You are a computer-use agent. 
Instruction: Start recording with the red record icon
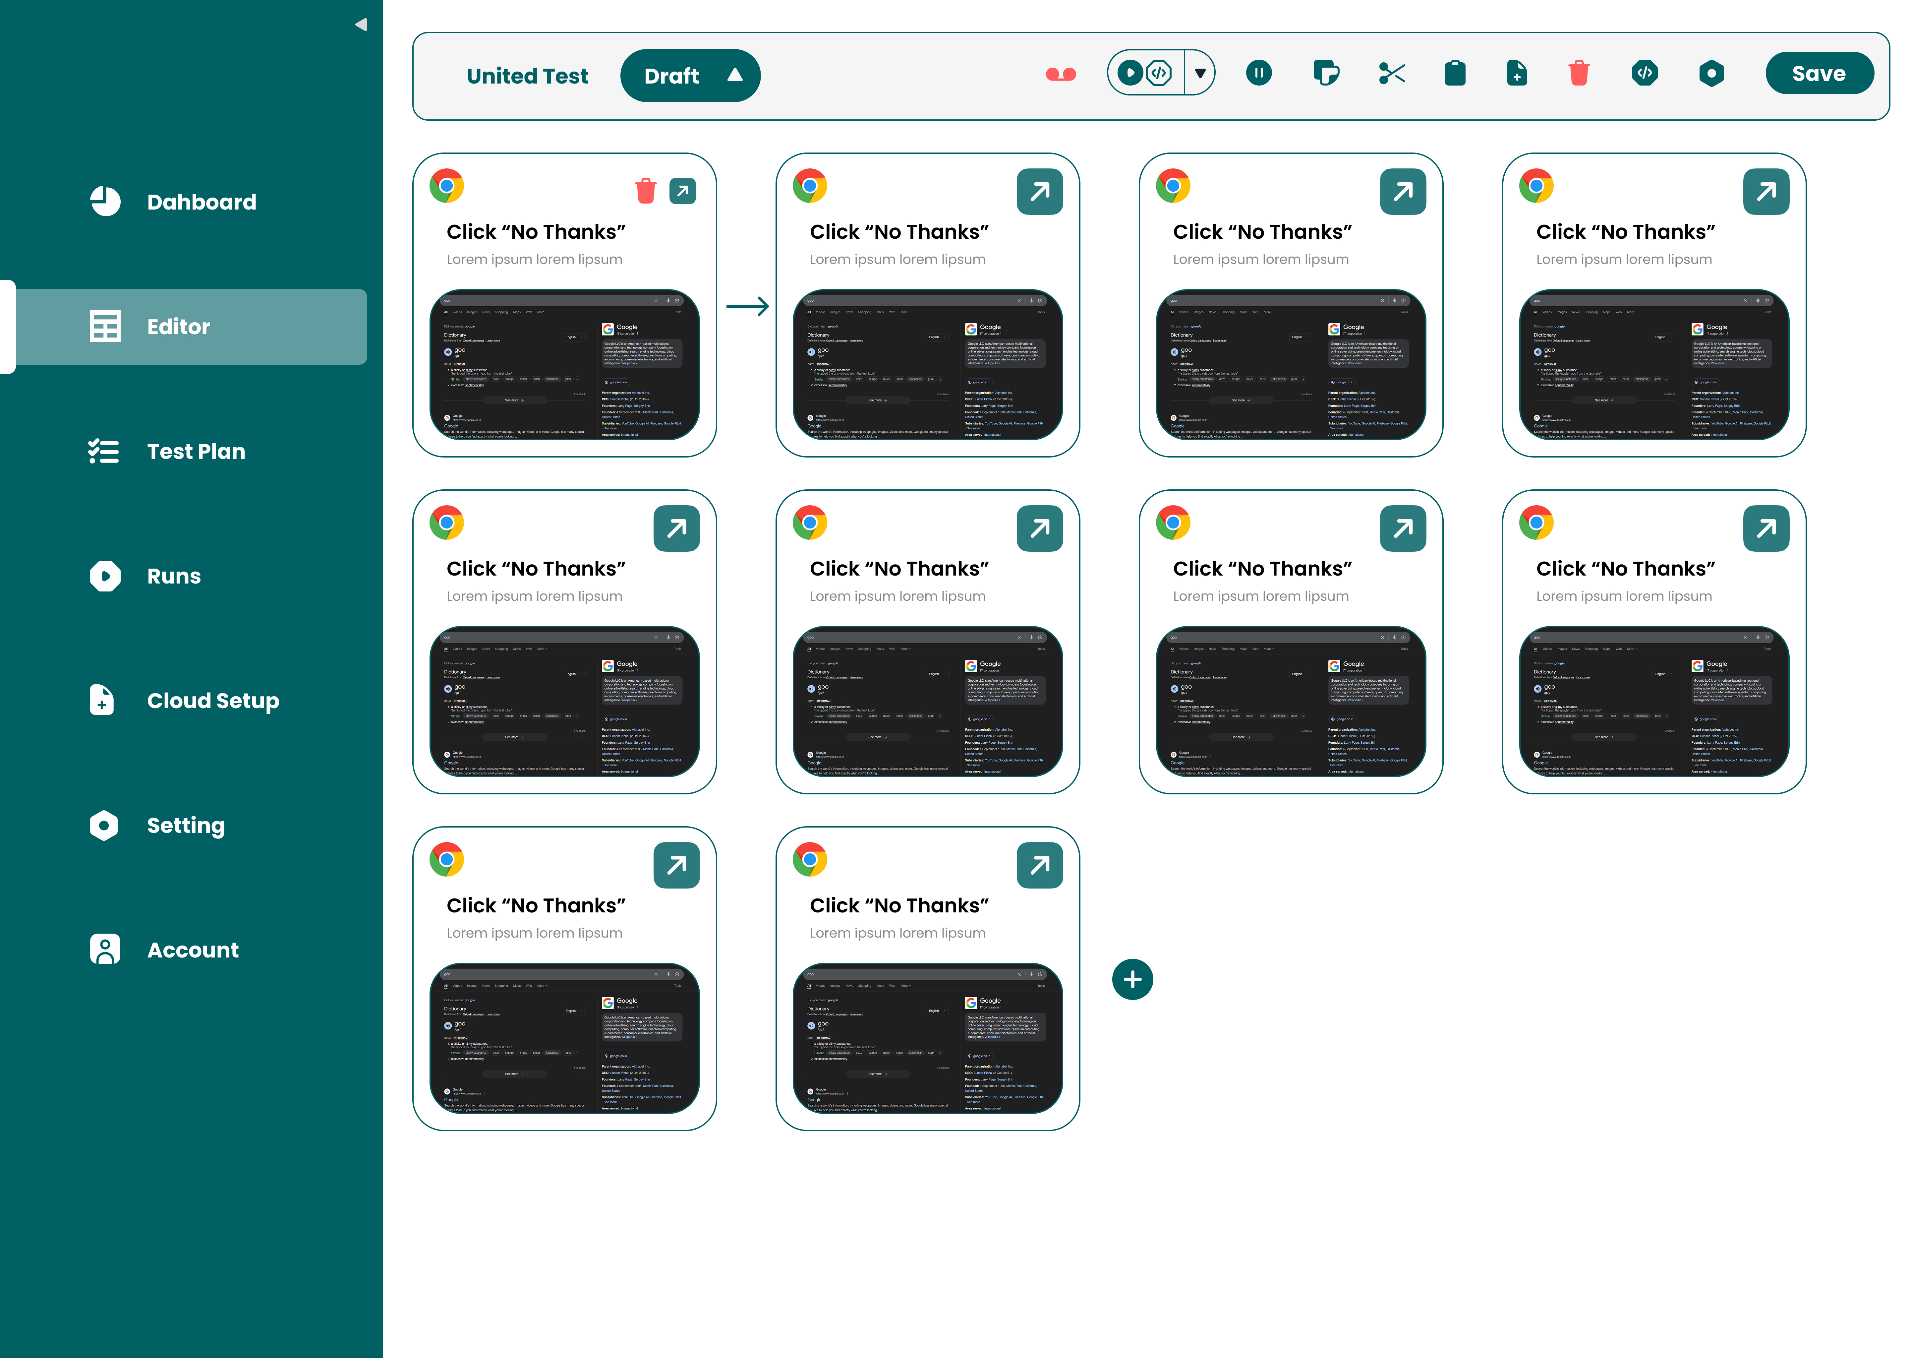coord(1061,74)
